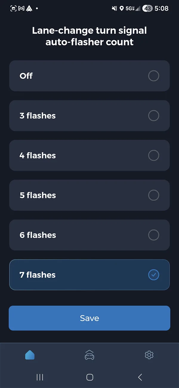Tap the 'Off' option label text

(26, 76)
